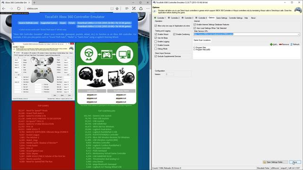Click the Open Settings Folder button
Image resolution: width=303 pixels, height=170 pixels.
[276, 162]
